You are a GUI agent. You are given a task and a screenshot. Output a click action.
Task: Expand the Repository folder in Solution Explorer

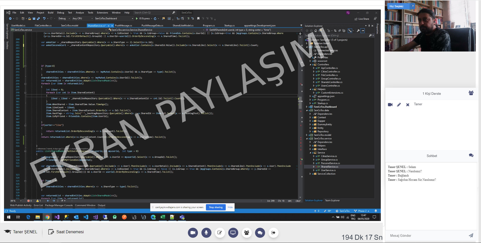tap(310, 131)
